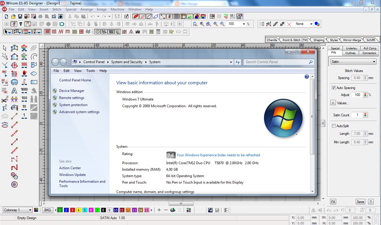Open Device Manager link
The width and height of the screenshot is (381, 225).
click(x=72, y=91)
